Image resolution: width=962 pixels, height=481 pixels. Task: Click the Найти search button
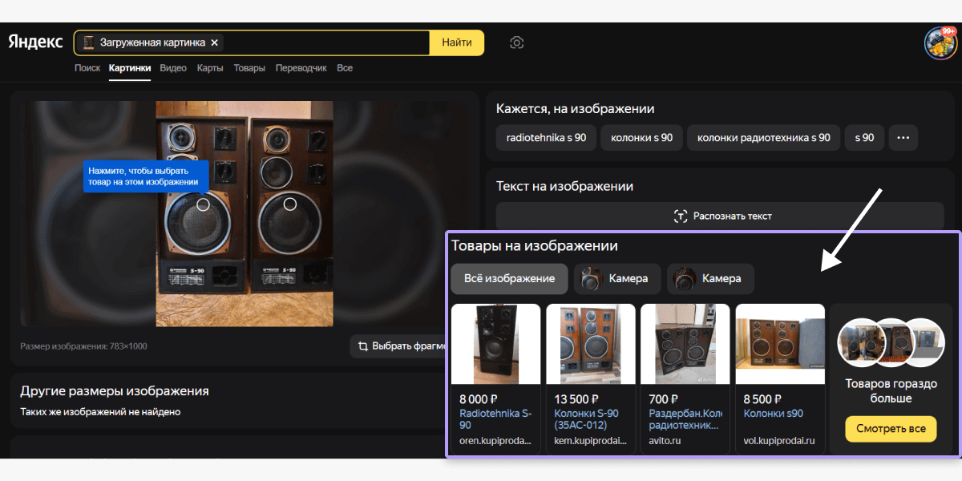(x=457, y=42)
